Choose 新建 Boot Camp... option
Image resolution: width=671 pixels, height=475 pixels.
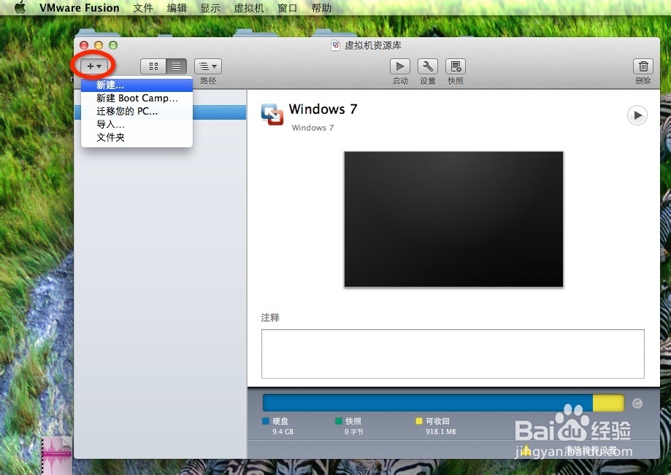tap(137, 98)
